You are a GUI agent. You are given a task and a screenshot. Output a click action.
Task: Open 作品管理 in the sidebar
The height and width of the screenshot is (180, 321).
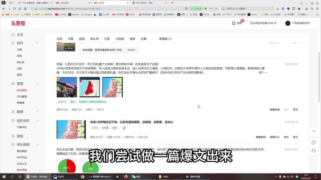(22, 90)
